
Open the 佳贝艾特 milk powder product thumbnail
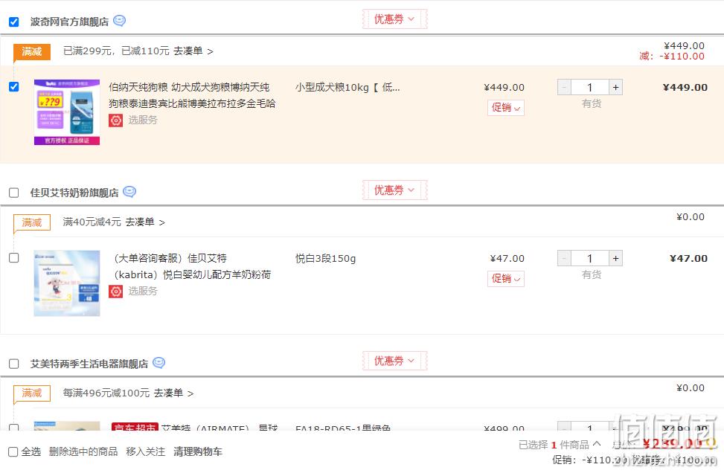pos(67,283)
